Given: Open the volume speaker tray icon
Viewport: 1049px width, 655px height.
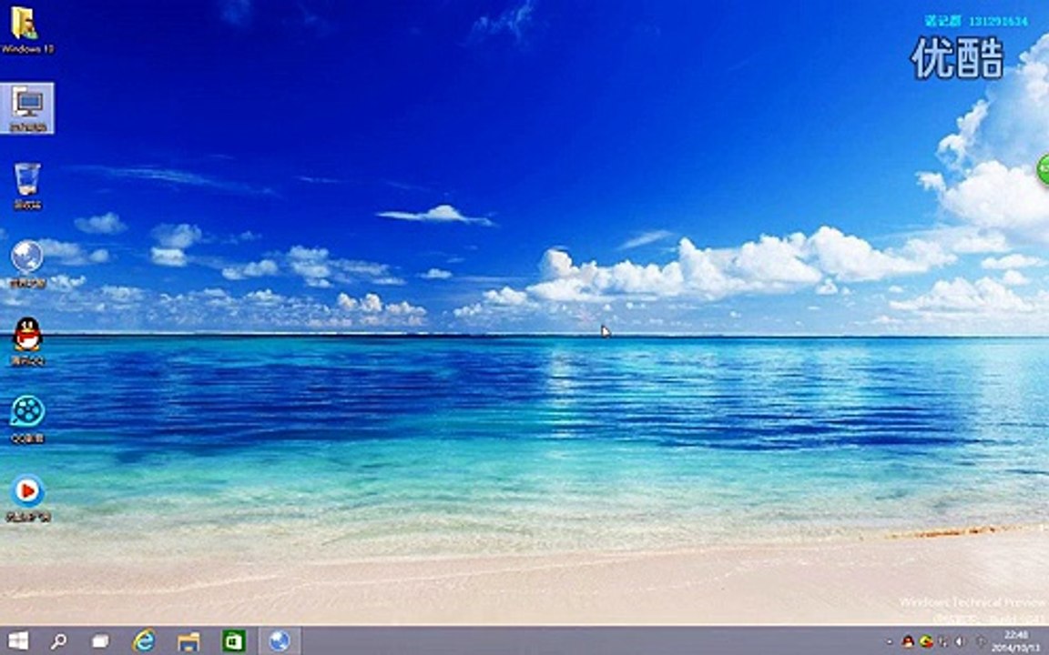Looking at the screenshot, I should (961, 641).
